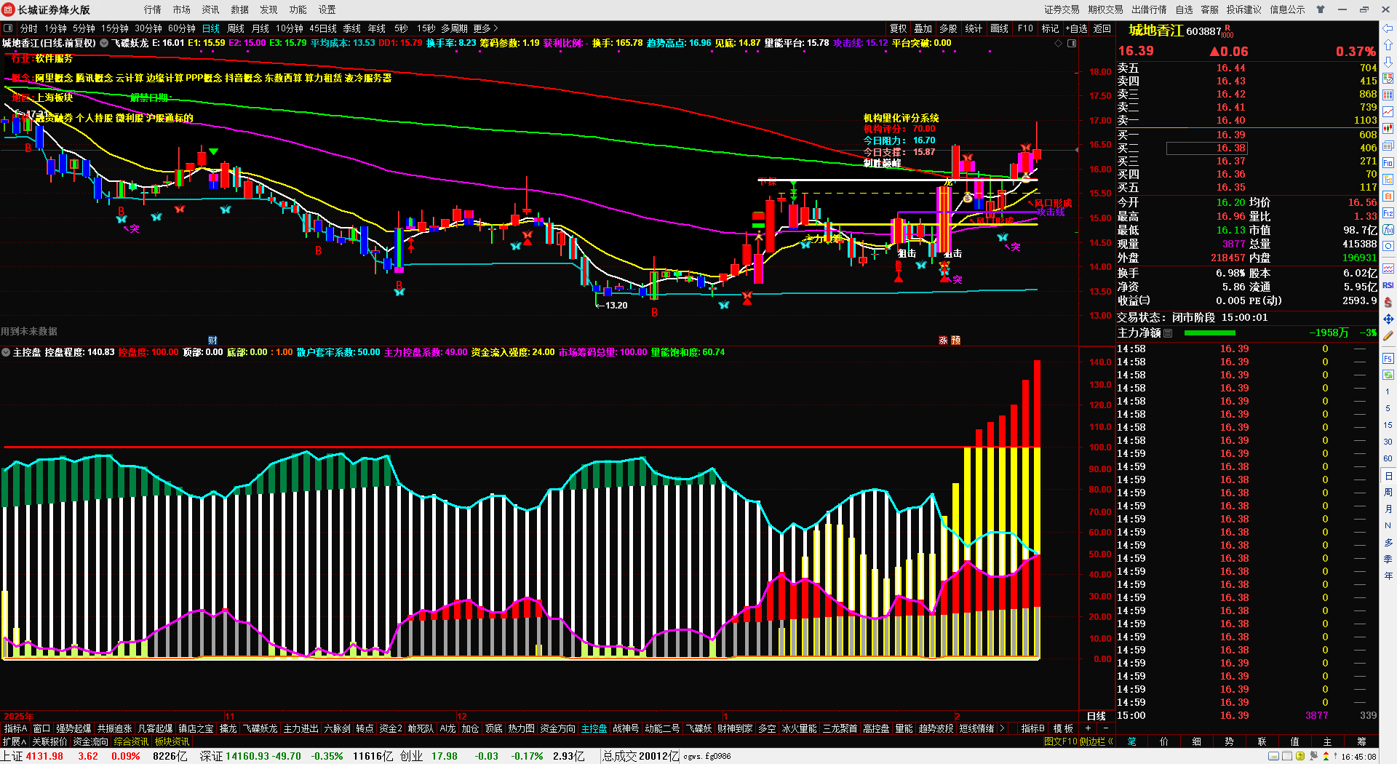Viewport: 1397px width, 764px height.
Task: Switch sidebar period to 日
Action: 1388,476
